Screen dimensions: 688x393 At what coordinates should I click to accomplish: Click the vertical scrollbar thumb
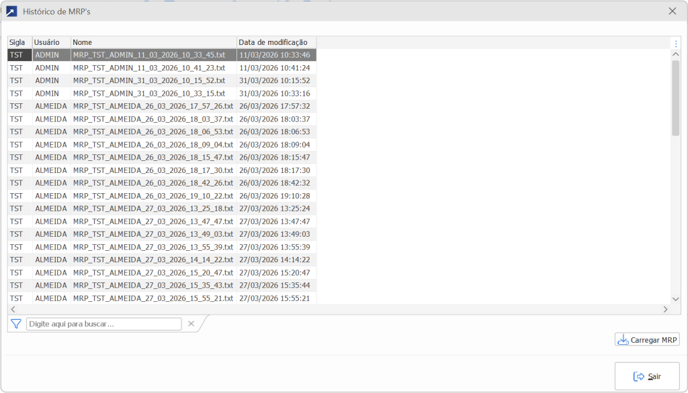[x=676, y=98]
